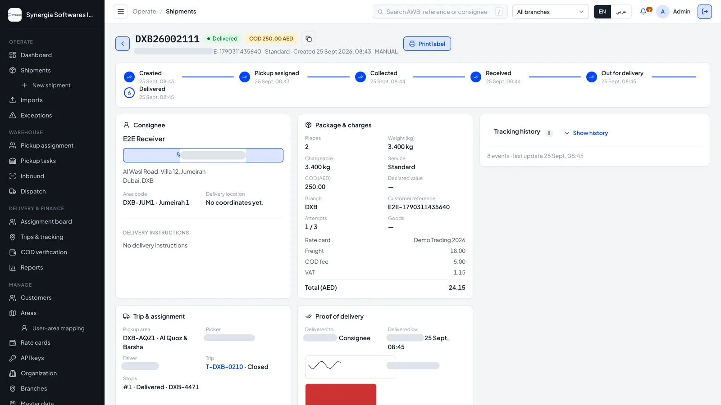Click the logout icon
Image resolution: width=721 pixels, height=405 pixels.
tap(705, 12)
